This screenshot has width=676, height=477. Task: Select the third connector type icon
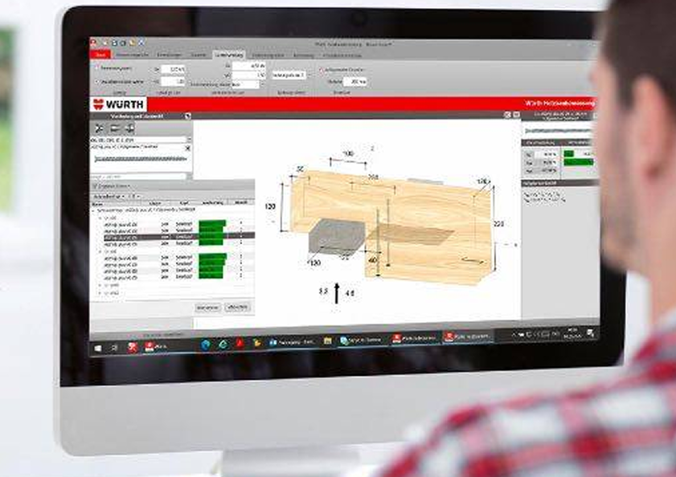click(x=129, y=128)
